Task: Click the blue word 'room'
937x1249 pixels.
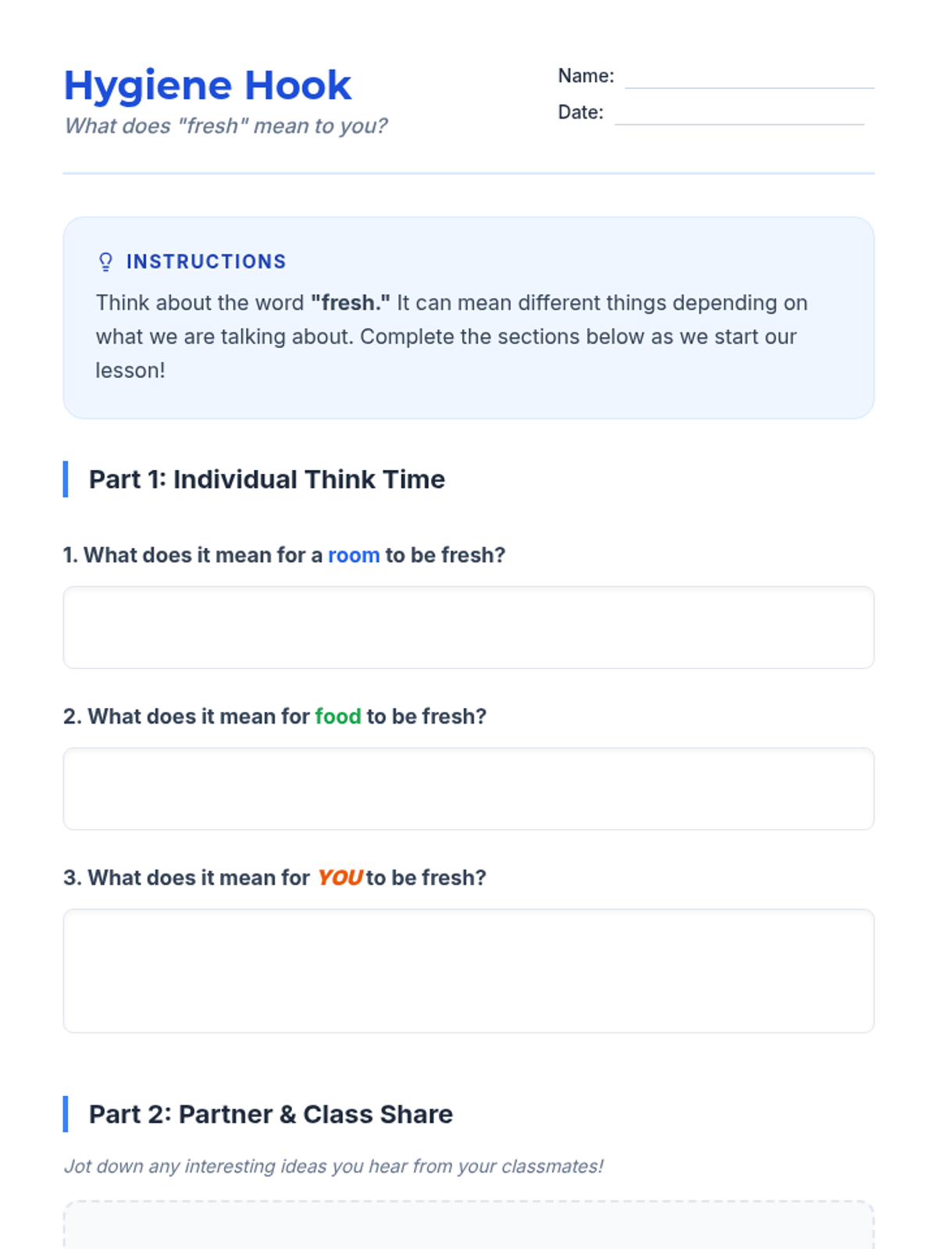Action: 354,555
